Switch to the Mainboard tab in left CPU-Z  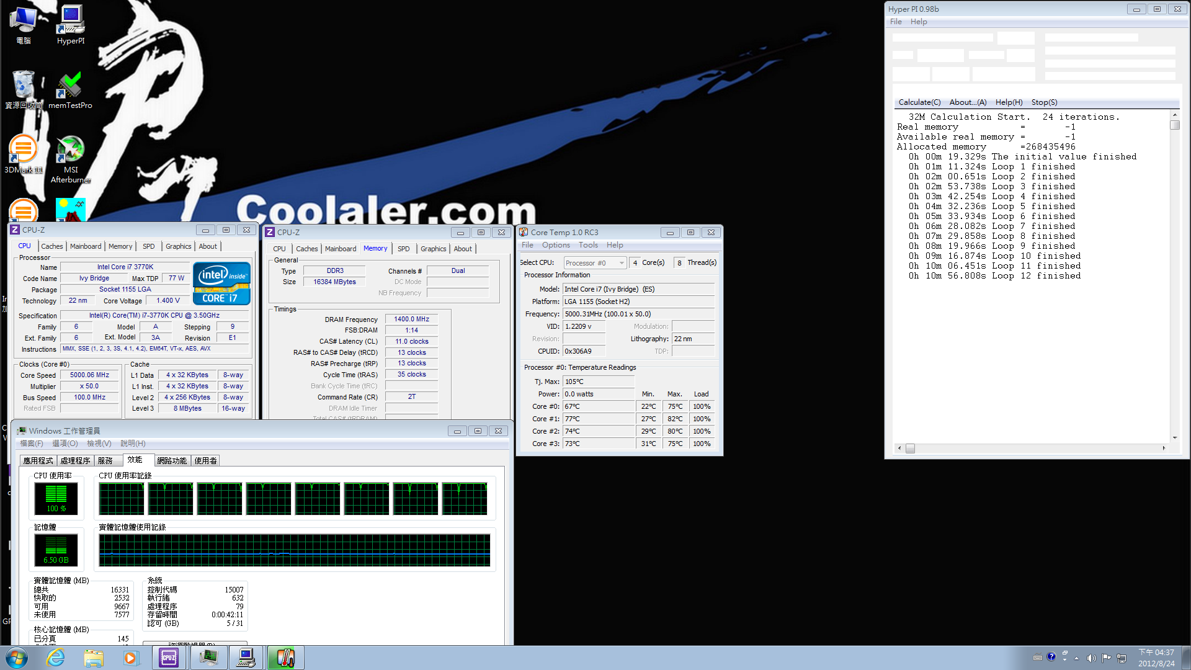(85, 246)
